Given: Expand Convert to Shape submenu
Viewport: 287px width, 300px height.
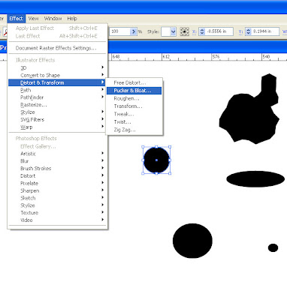Looking at the screenshot, I should (57, 75).
